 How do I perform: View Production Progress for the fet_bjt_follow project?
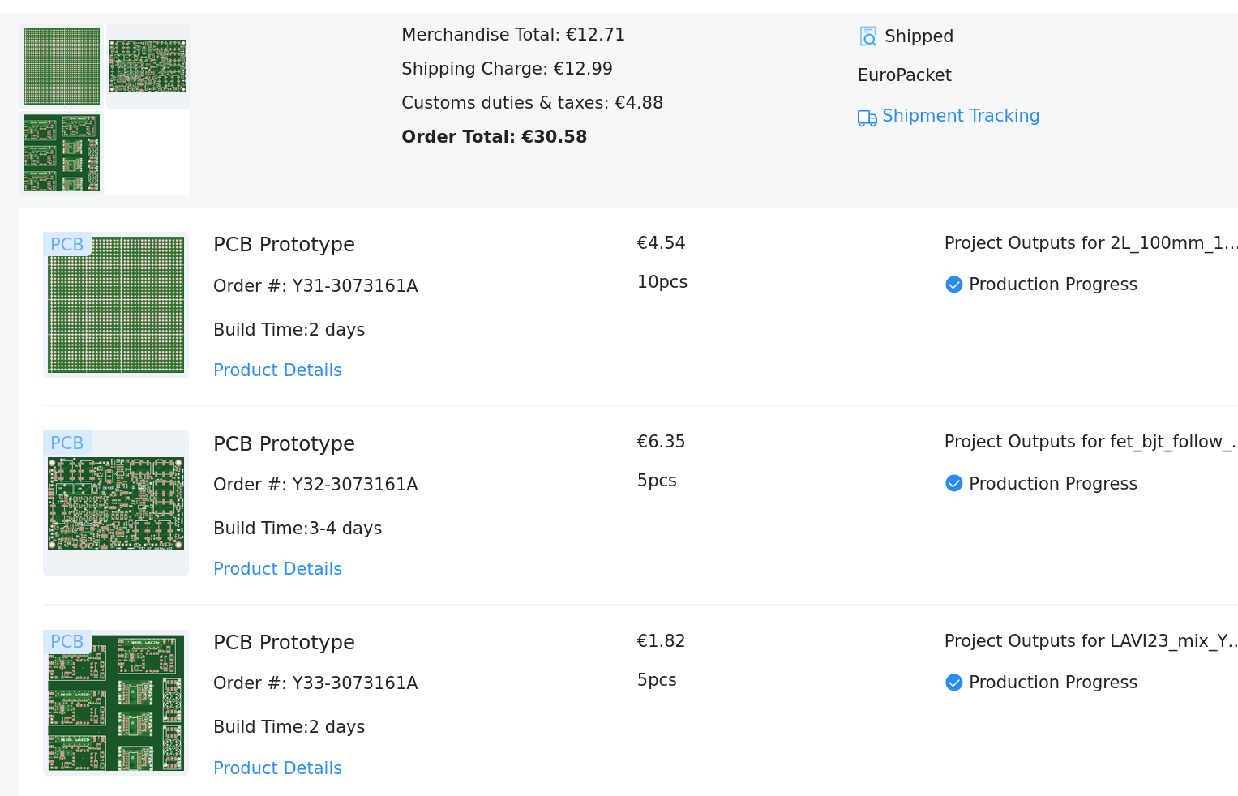tap(1052, 484)
